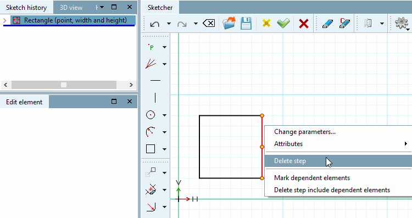
Task: Select the rectangle drawing tool
Action: point(151,149)
